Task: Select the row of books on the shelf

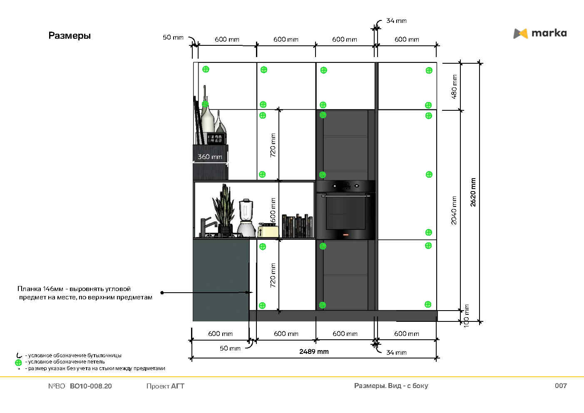Action: coord(297,226)
